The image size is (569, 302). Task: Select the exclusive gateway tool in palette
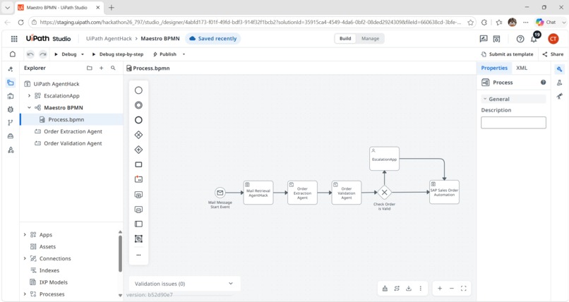[138, 135]
